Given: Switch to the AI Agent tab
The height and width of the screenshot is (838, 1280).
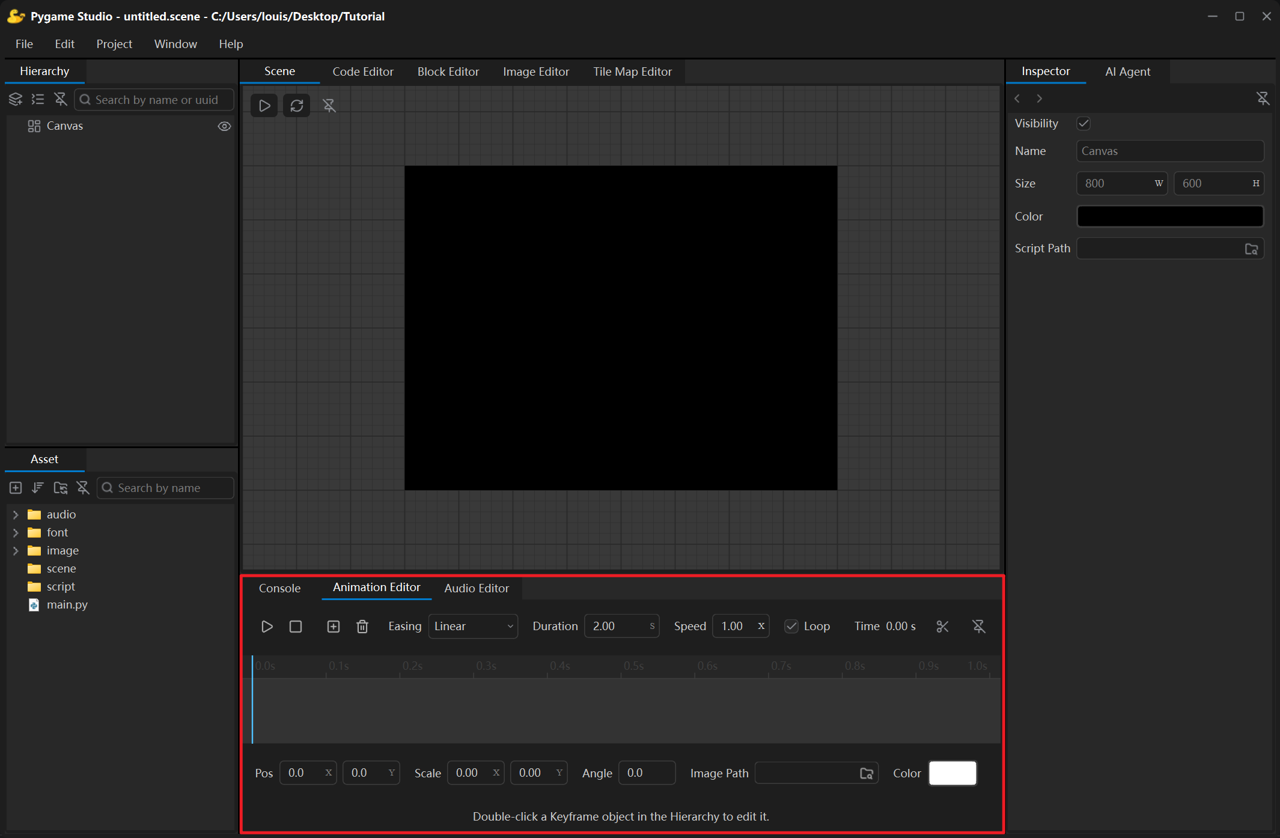Looking at the screenshot, I should (x=1128, y=71).
